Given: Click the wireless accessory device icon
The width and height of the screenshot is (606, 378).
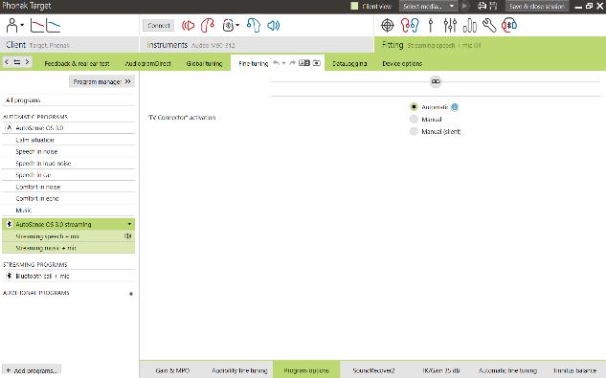Looking at the screenshot, I should [x=228, y=26].
